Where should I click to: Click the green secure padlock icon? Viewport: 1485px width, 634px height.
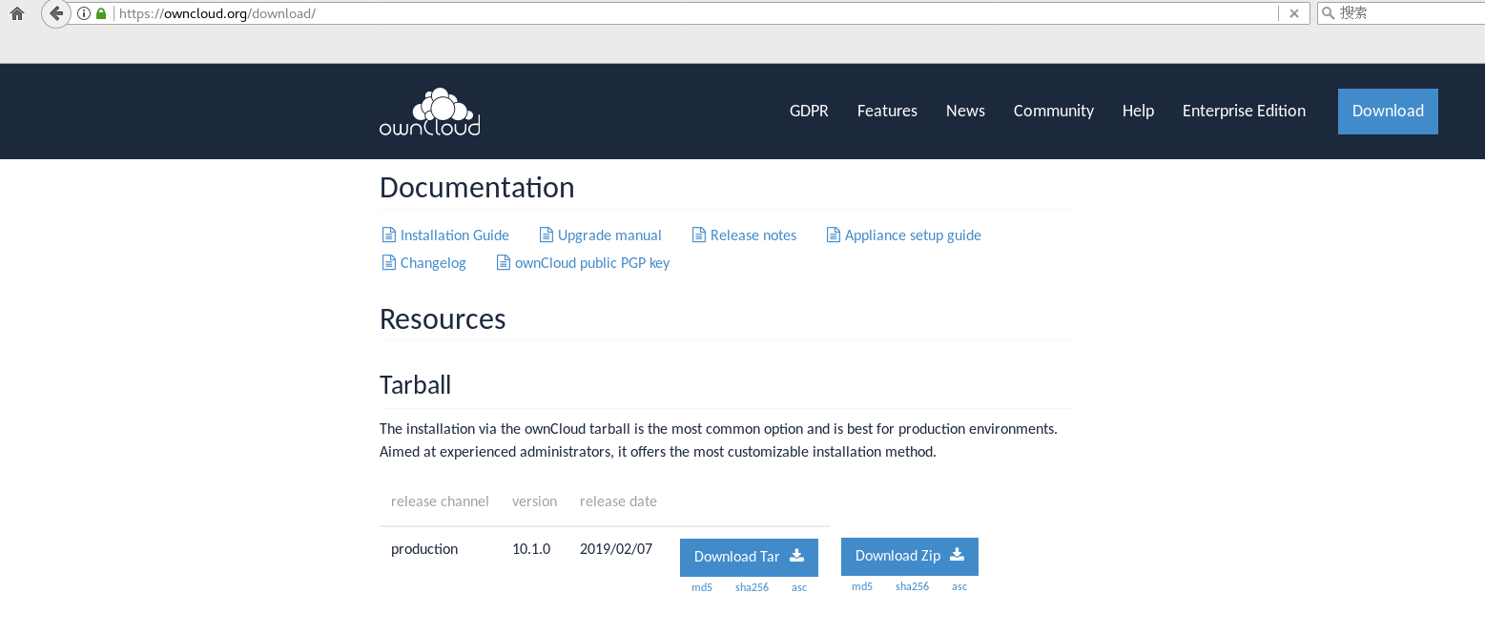point(100,13)
